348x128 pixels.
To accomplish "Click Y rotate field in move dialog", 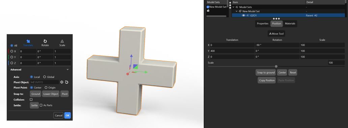I will click(45, 57).
